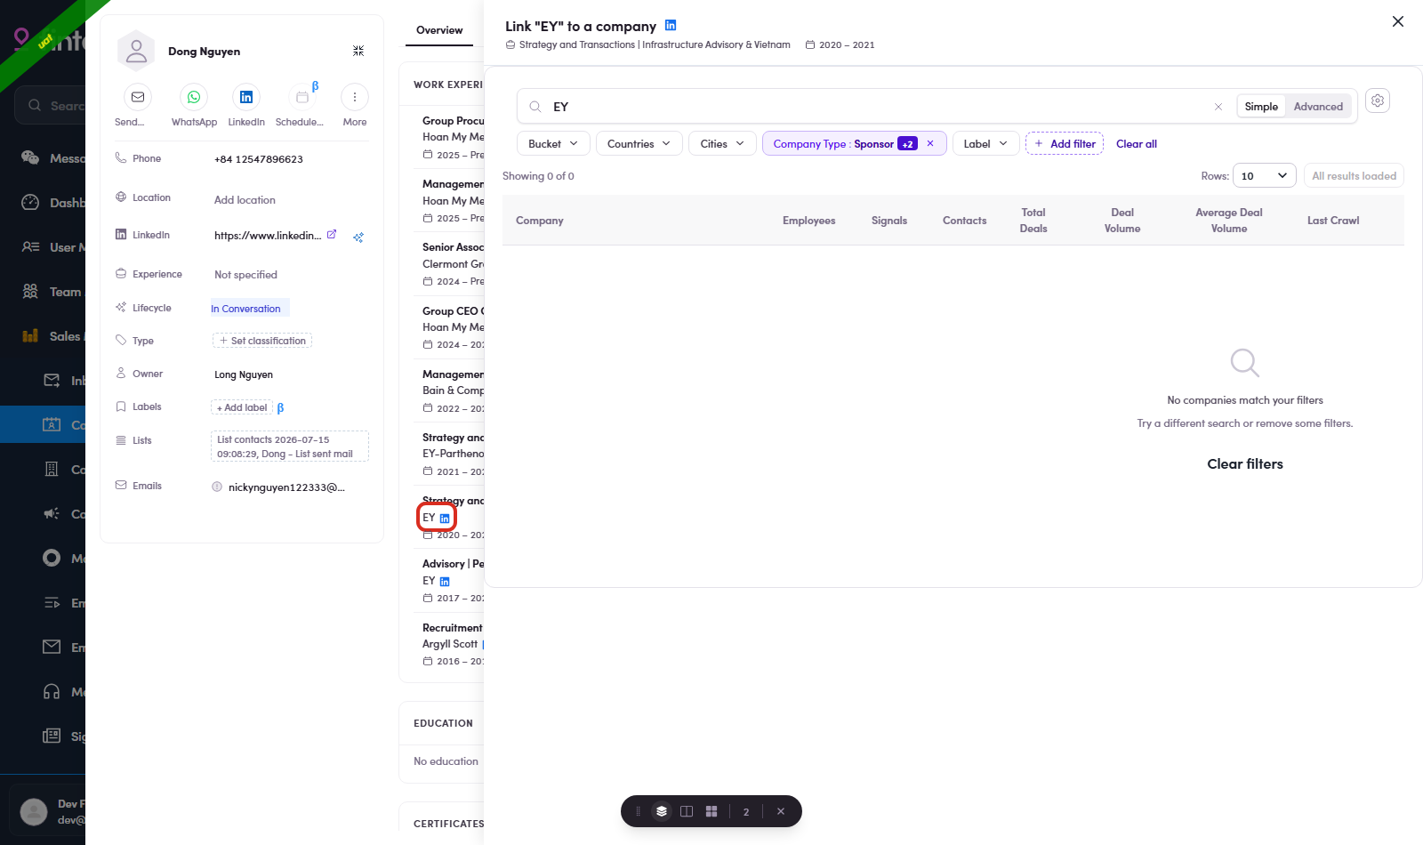This screenshot has width=1423, height=845.
Task: Select grid view in bottom toolbar
Action: pyautogui.click(x=711, y=811)
